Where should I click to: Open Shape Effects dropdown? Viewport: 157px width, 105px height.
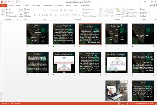click(x=132, y=16)
